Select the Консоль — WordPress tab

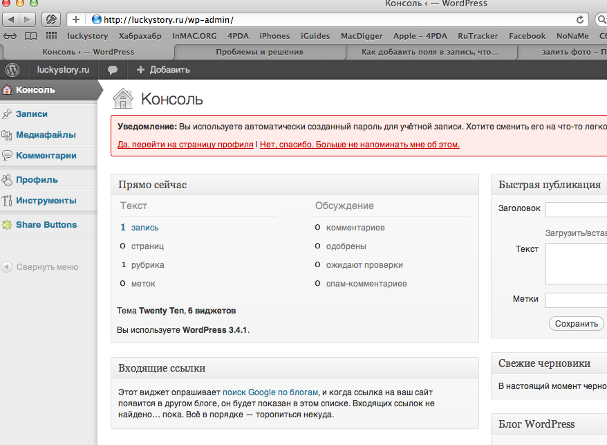pyautogui.click(x=88, y=52)
